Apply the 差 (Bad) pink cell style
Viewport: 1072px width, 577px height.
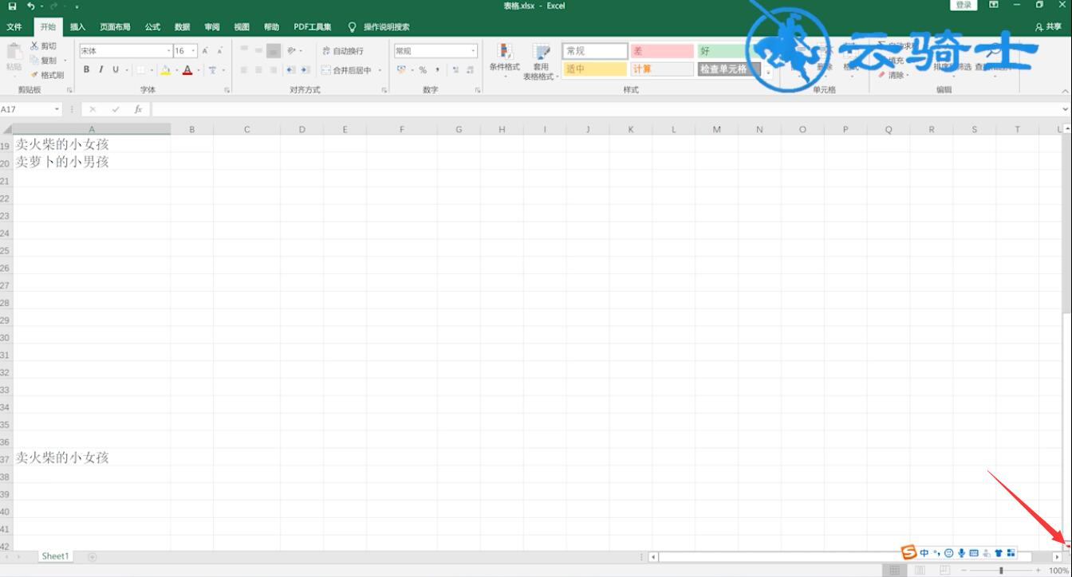[662, 51]
